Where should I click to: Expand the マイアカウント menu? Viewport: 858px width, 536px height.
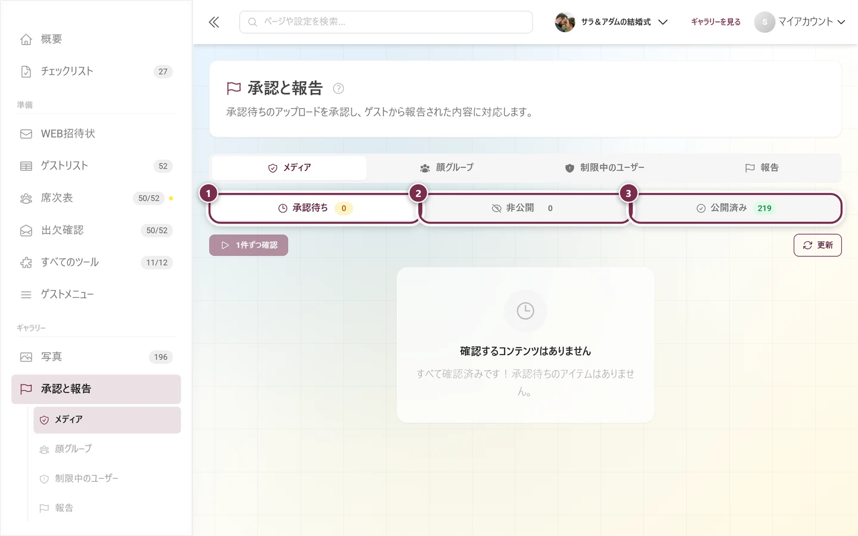[x=800, y=22]
